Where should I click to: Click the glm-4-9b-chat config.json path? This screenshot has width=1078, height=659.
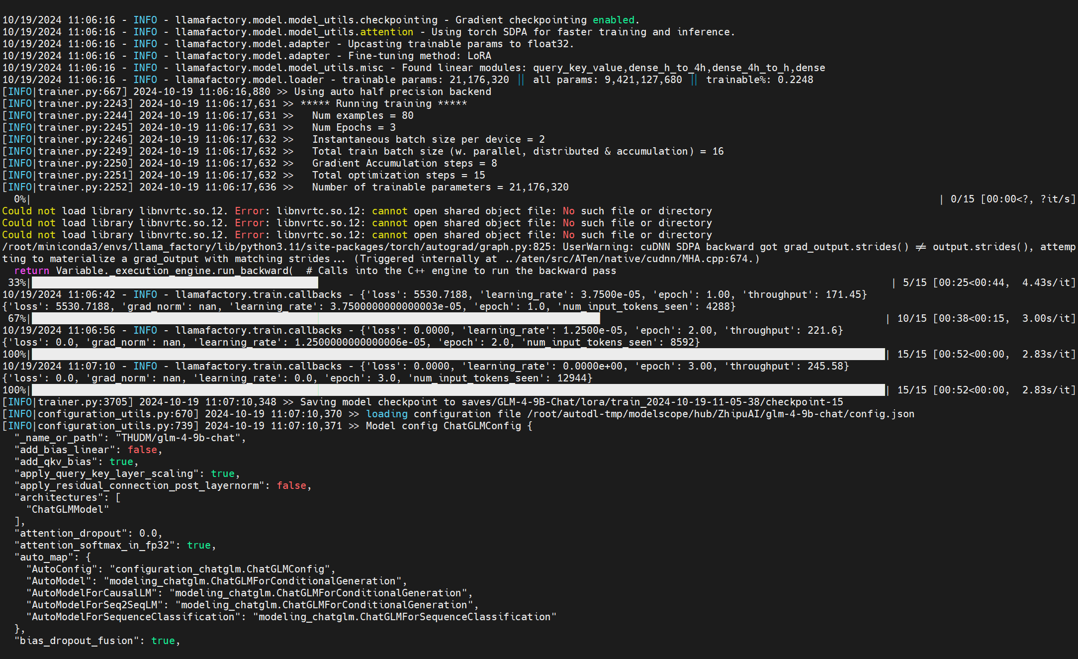coord(720,414)
